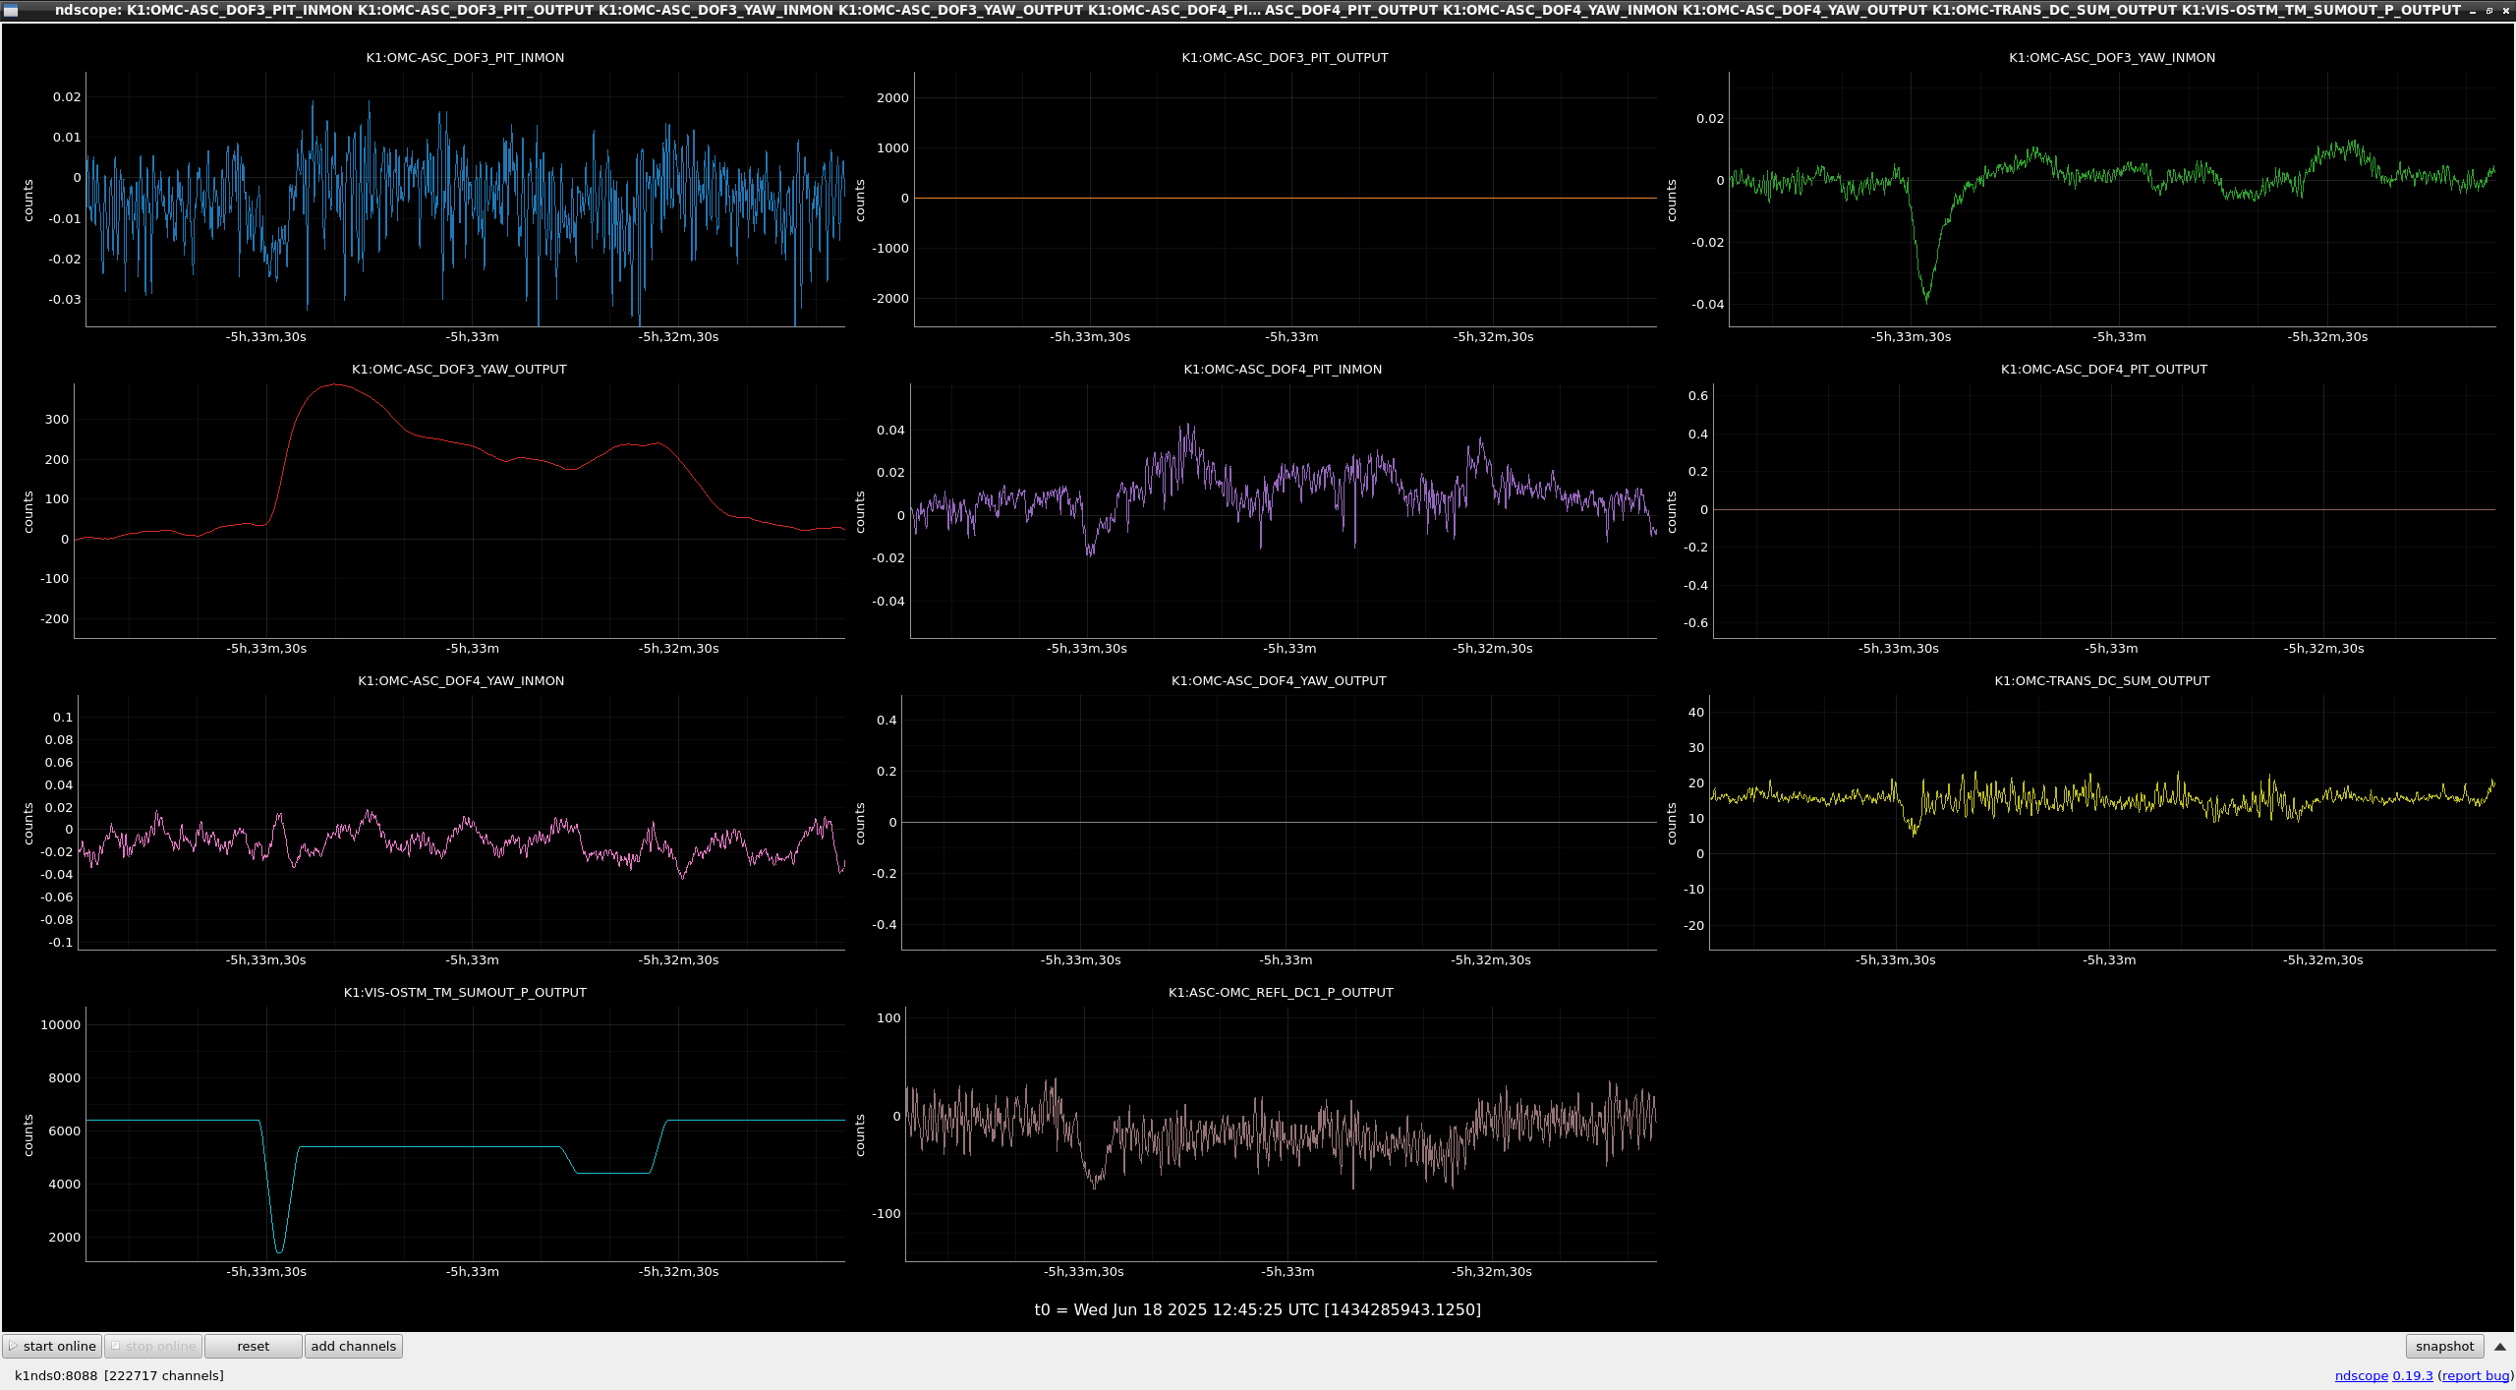
Task: Select the K1:OMC-ASC_DOF3_PIT_OUTPUT plot title
Action: coord(1285,57)
